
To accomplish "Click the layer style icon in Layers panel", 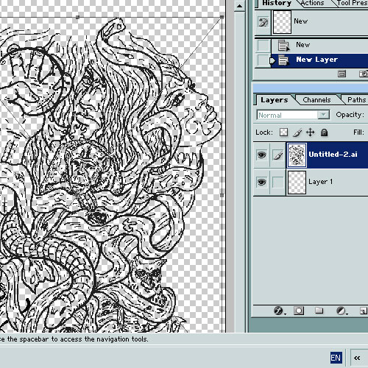I will [x=280, y=311].
